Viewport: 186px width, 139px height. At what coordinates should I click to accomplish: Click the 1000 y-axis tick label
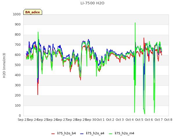(x=17, y=14)
